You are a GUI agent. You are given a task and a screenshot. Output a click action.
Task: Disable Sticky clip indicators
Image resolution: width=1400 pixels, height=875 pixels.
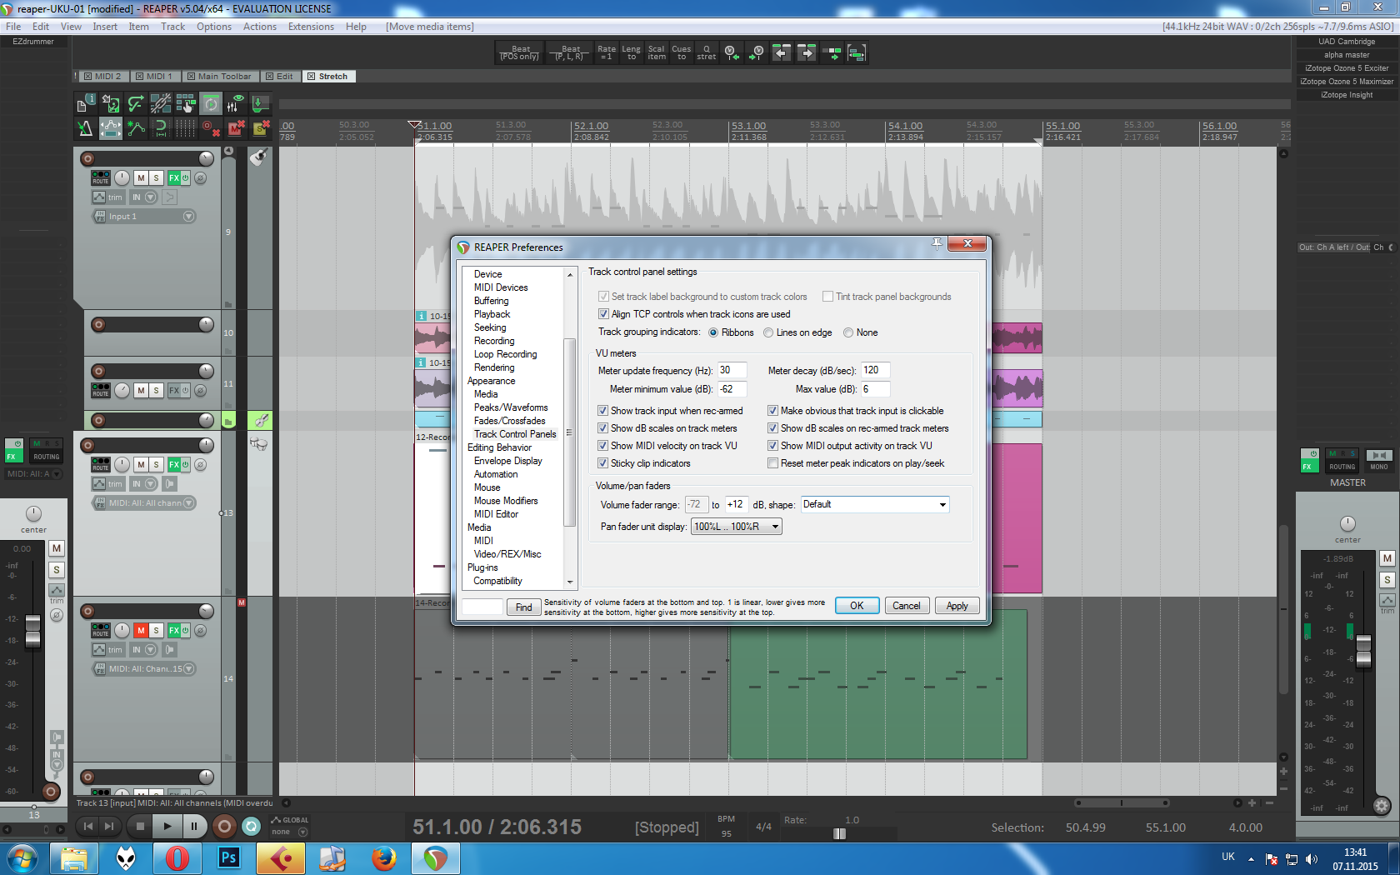[x=602, y=463]
